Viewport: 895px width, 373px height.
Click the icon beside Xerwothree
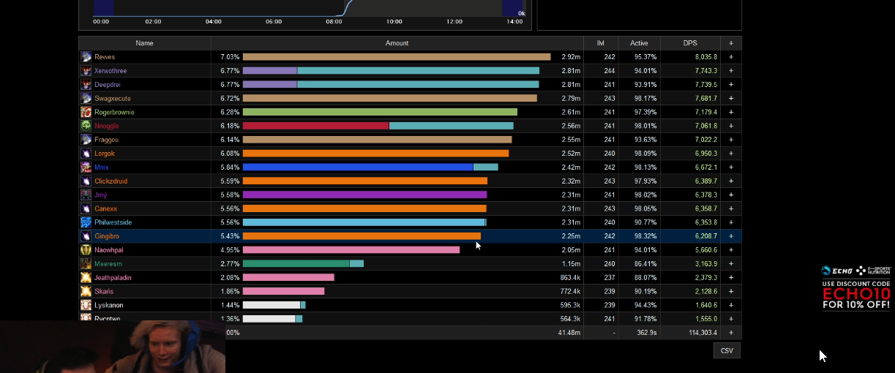point(86,71)
